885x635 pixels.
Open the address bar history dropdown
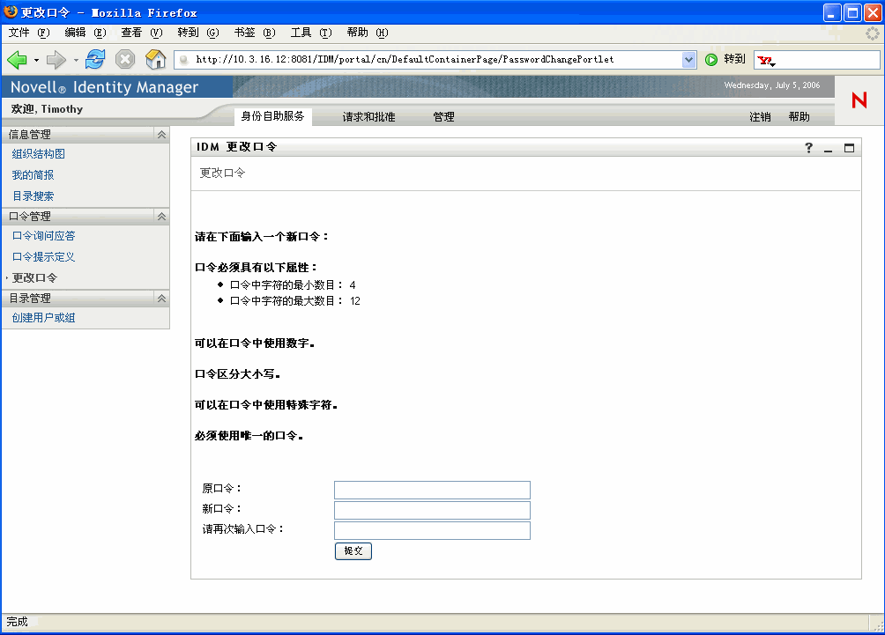coord(688,59)
